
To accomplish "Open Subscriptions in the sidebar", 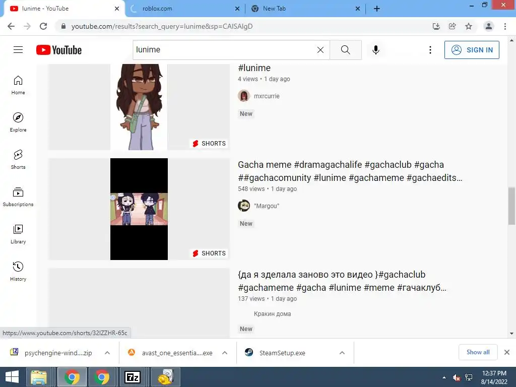I will click(x=18, y=197).
